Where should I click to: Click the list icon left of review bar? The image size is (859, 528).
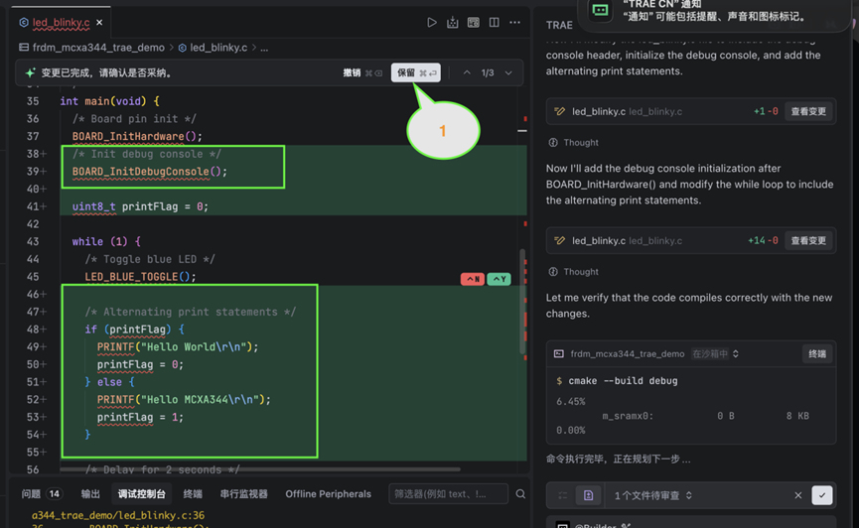[563, 495]
